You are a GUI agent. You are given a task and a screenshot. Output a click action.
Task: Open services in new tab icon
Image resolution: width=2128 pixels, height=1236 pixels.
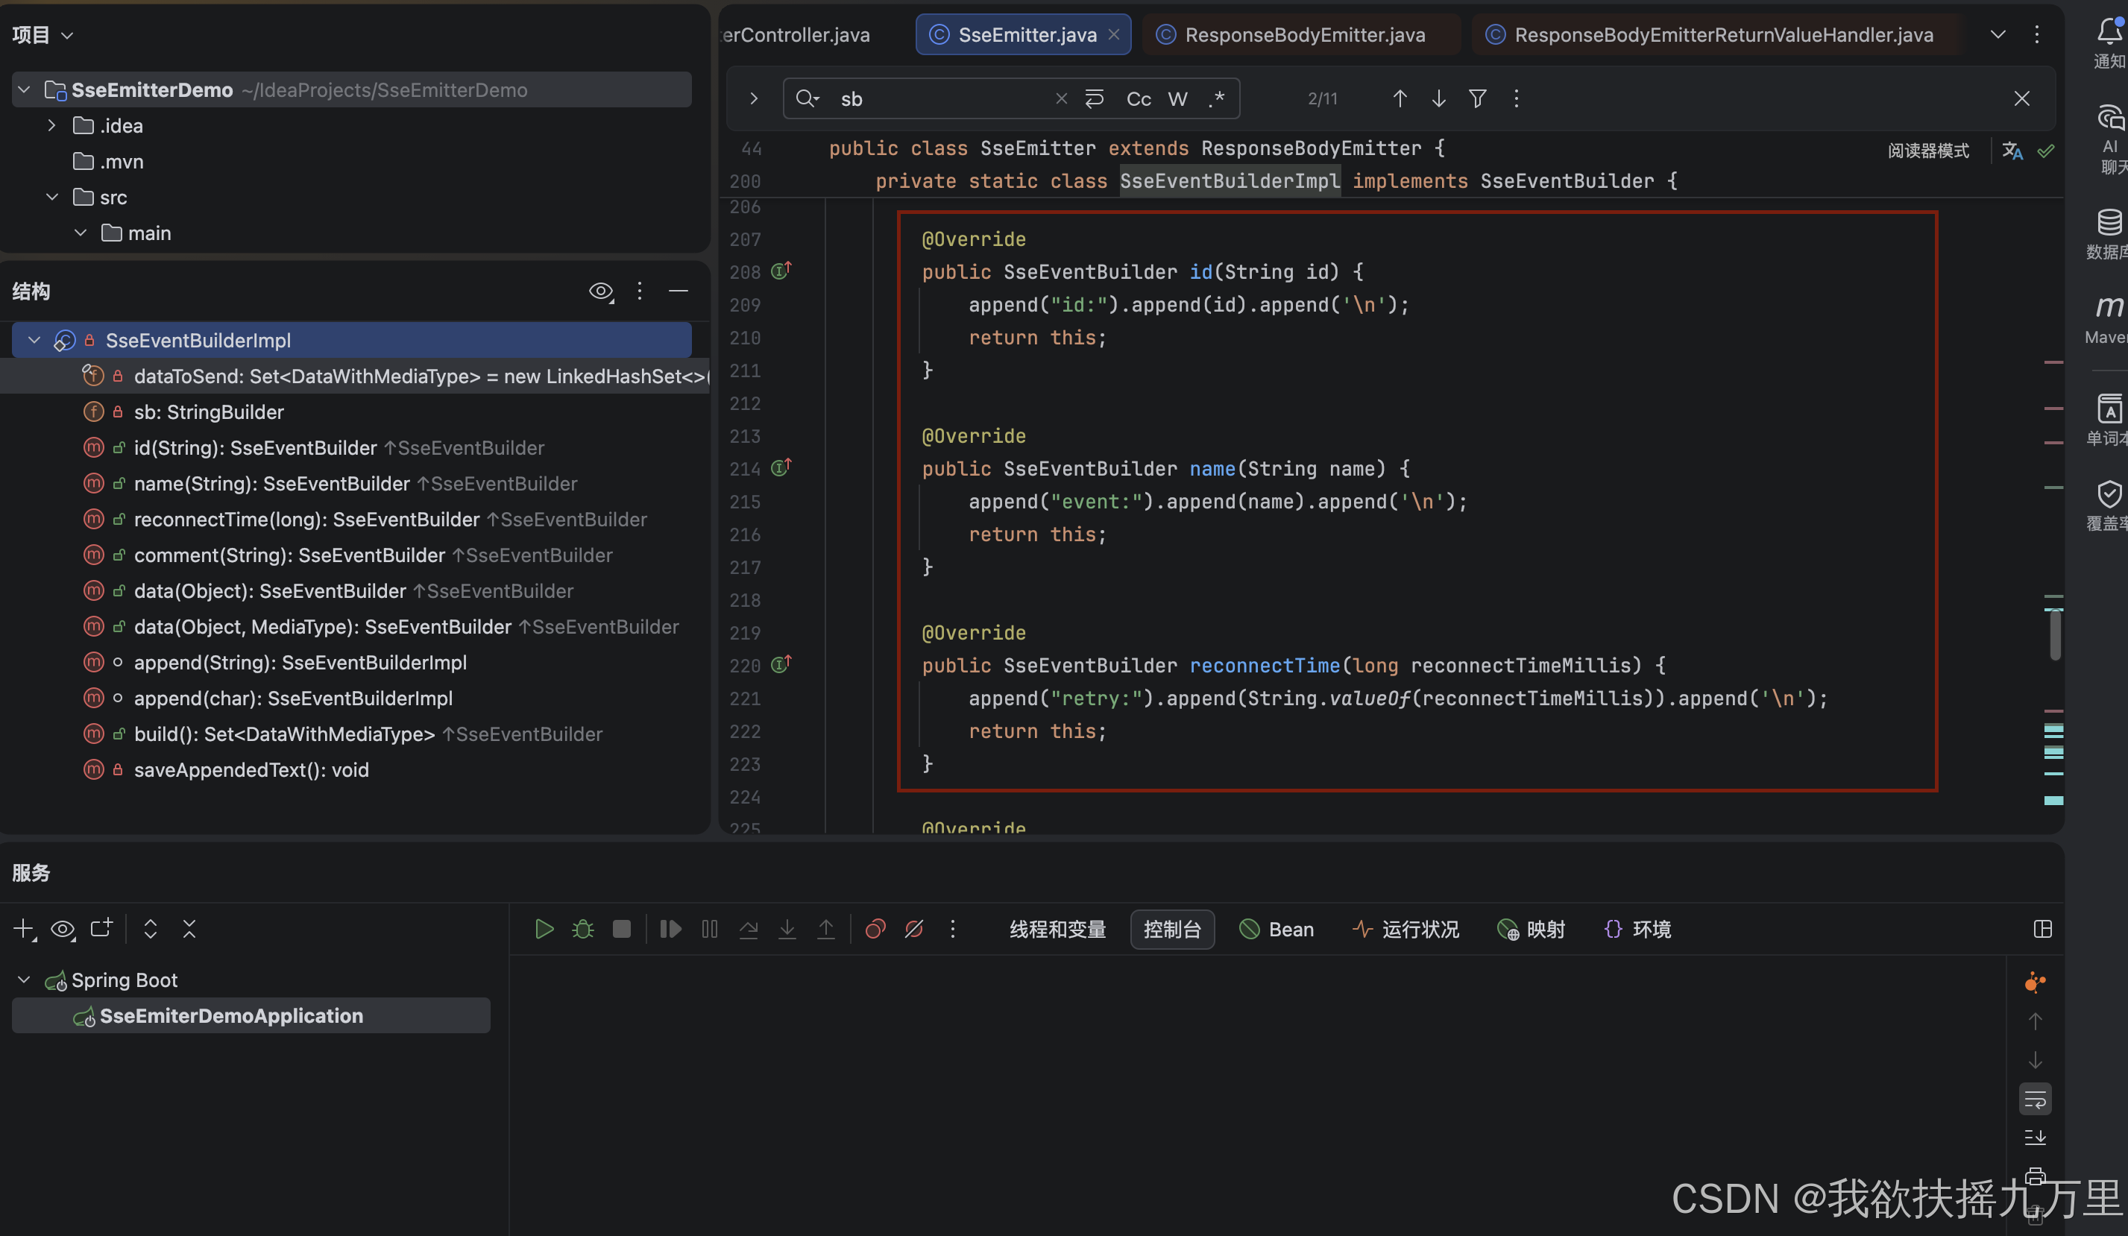101,929
